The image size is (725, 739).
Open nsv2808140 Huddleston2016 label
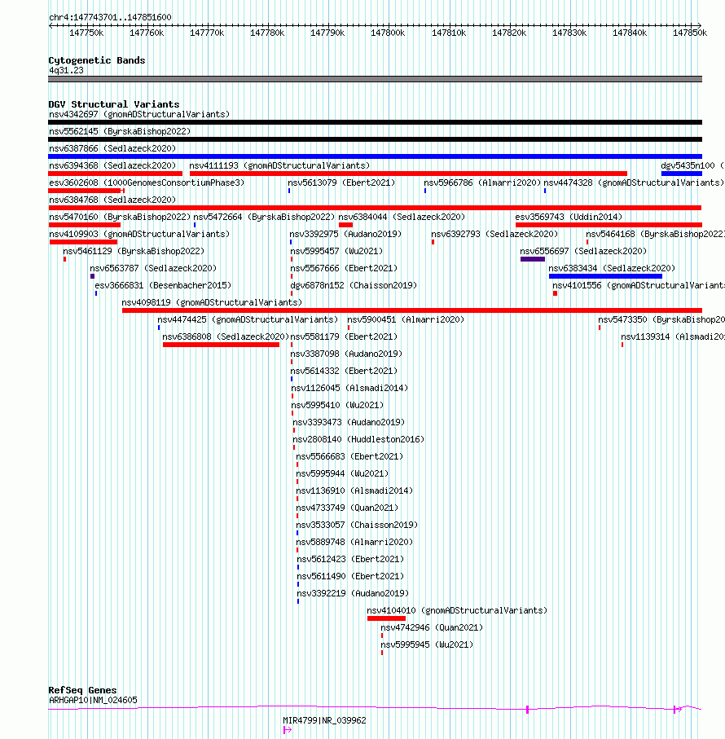pyautogui.click(x=358, y=439)
